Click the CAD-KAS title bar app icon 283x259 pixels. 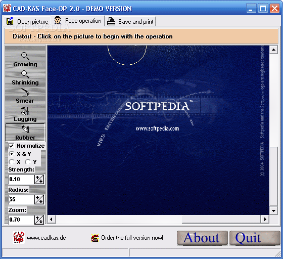tap(7, 8)
